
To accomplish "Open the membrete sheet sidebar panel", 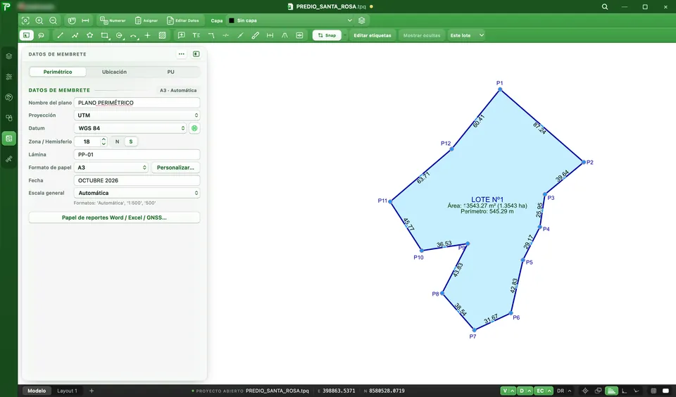I will pos(8,139).
